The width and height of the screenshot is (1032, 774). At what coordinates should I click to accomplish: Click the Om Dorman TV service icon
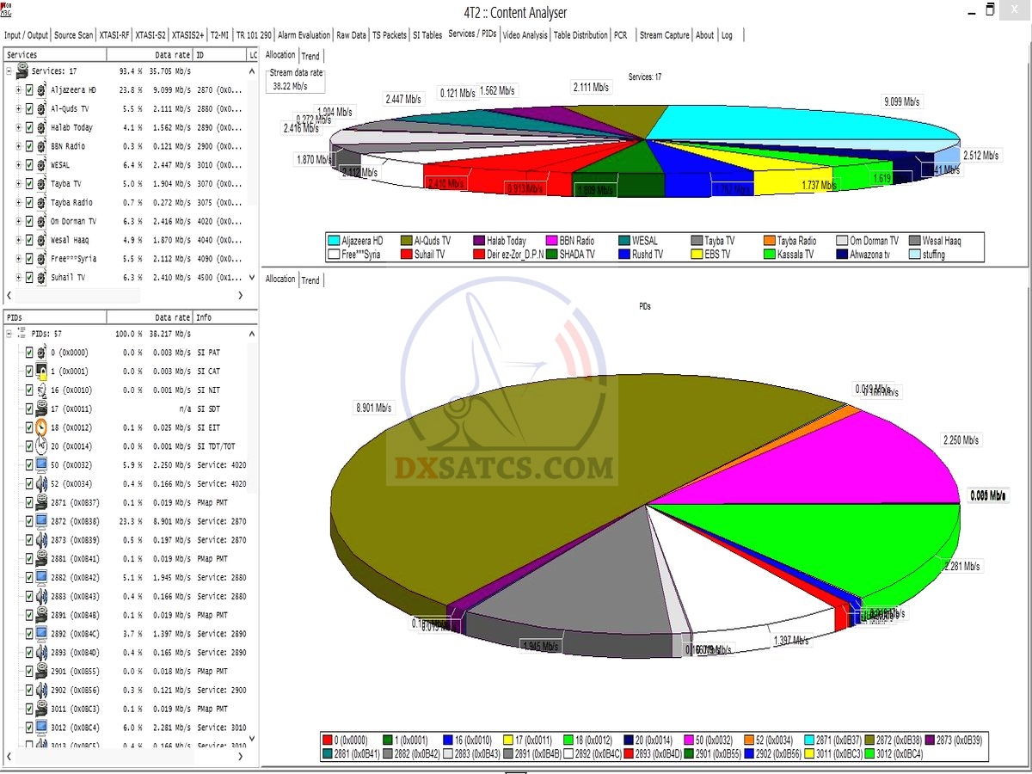coord(42,221)
